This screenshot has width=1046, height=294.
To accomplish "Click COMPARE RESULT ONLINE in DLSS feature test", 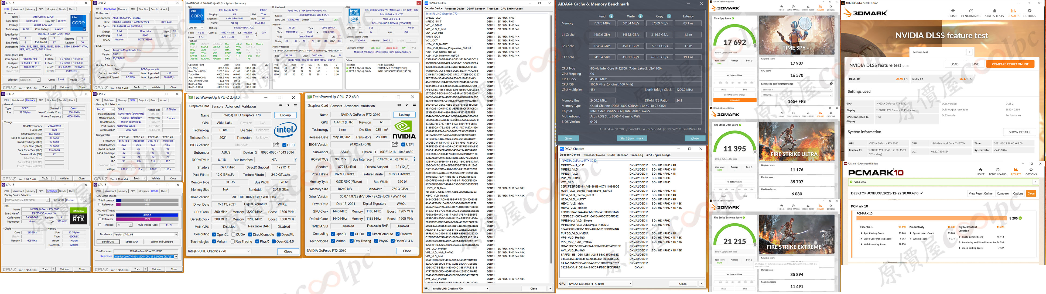I will (x=1010, y=64).
